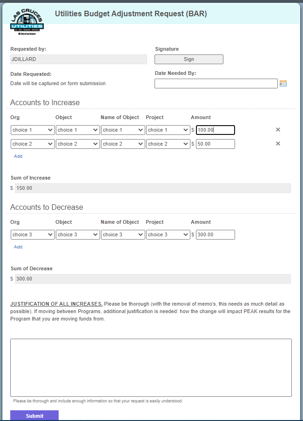Remove the choice 1 increase row
Image resolution: width=303 pixels, height=421 pixels.
[278, 130]
